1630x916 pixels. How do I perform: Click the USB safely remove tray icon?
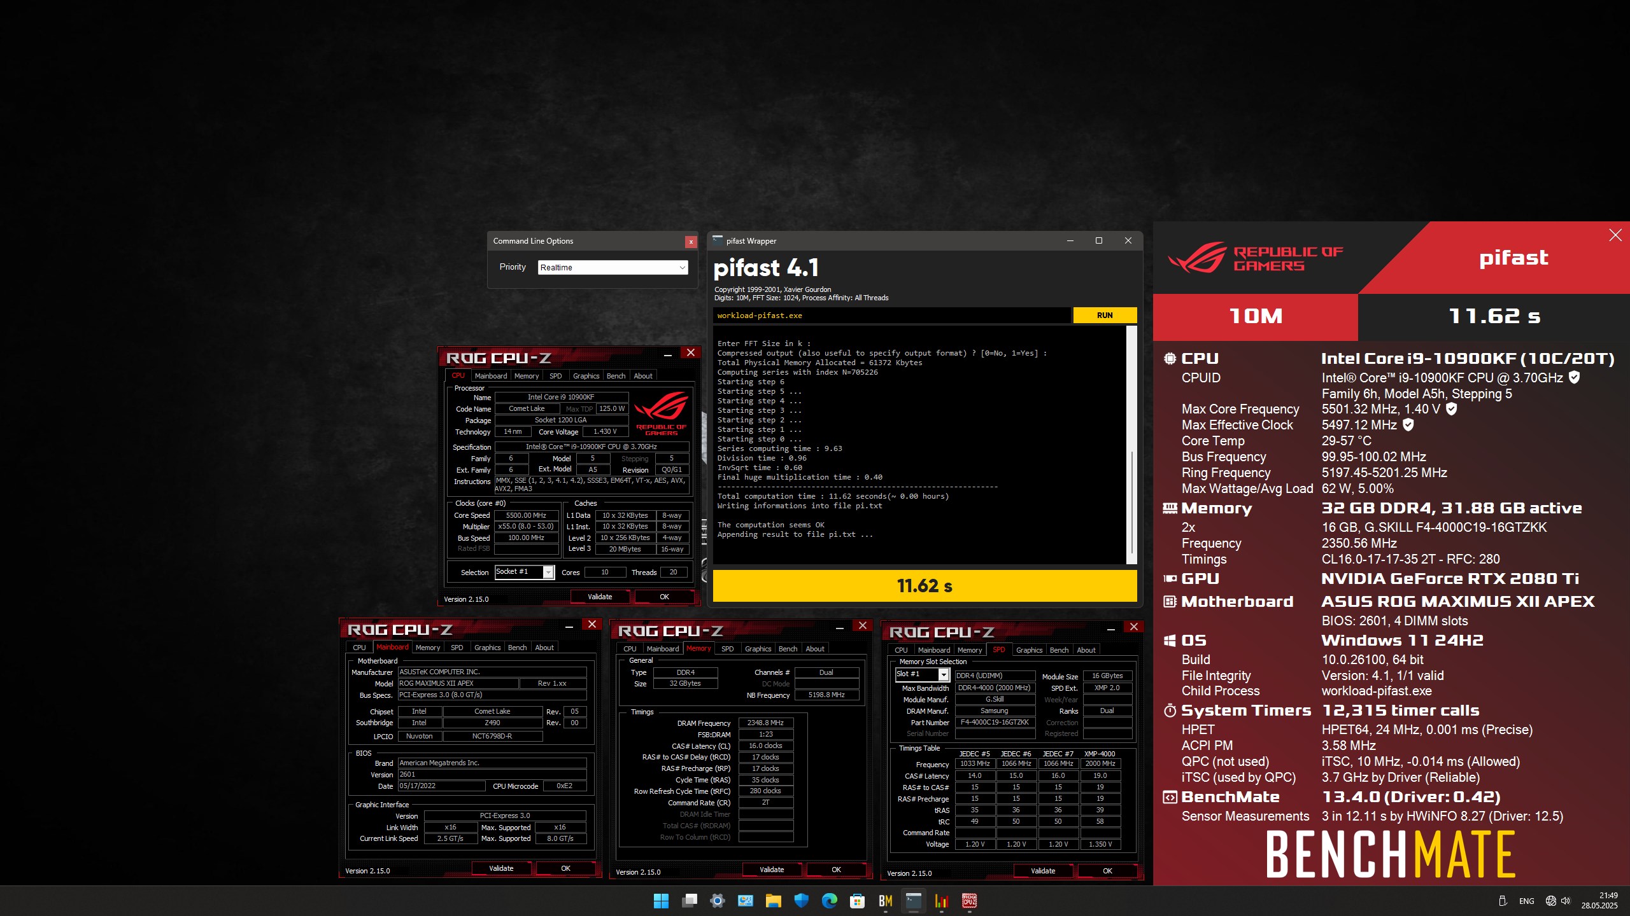coord(1503,901)
